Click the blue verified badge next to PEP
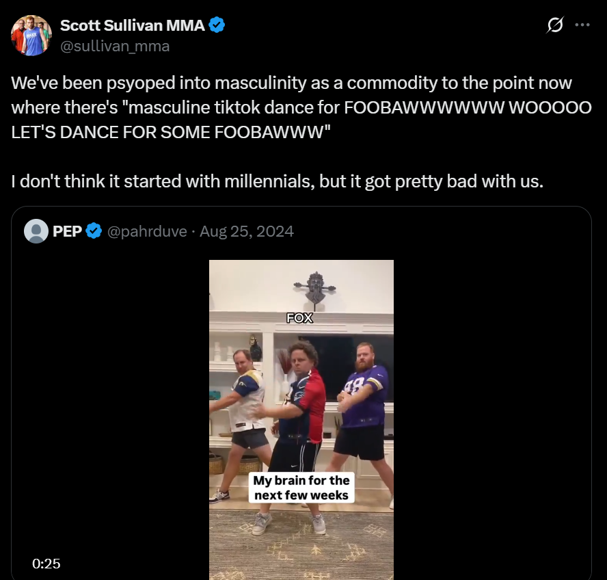607x580 pixels. 95,231
